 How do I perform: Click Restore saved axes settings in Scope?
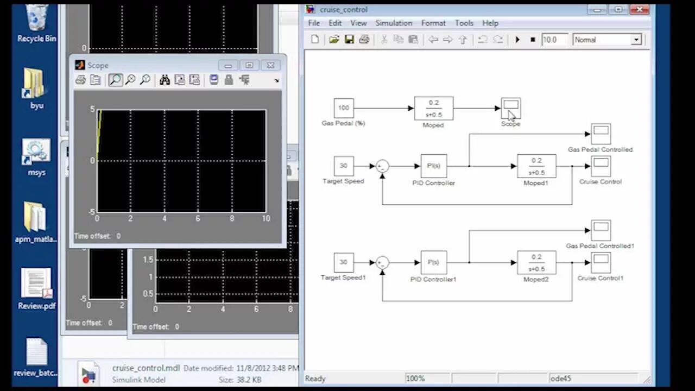[194, 80]
